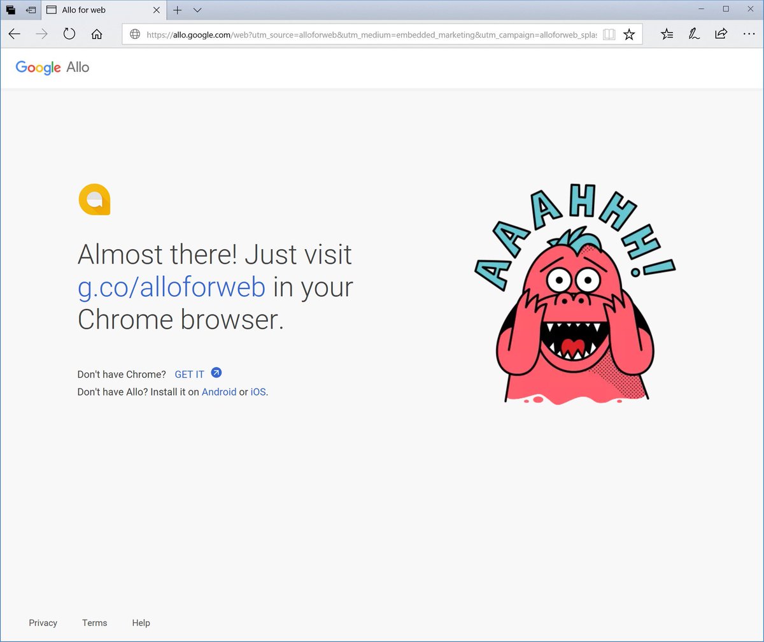Click GET IT for Chrome

click(x=190, y=374)
